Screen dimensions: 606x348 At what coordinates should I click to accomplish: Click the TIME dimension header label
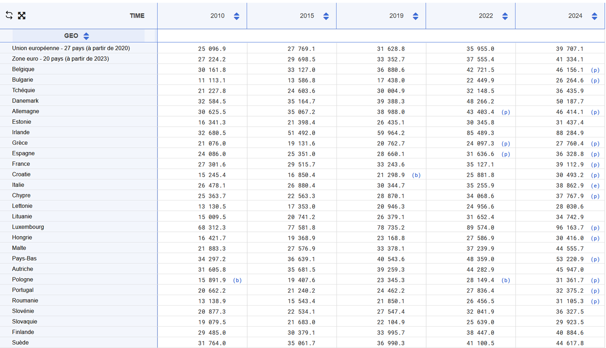137,16
